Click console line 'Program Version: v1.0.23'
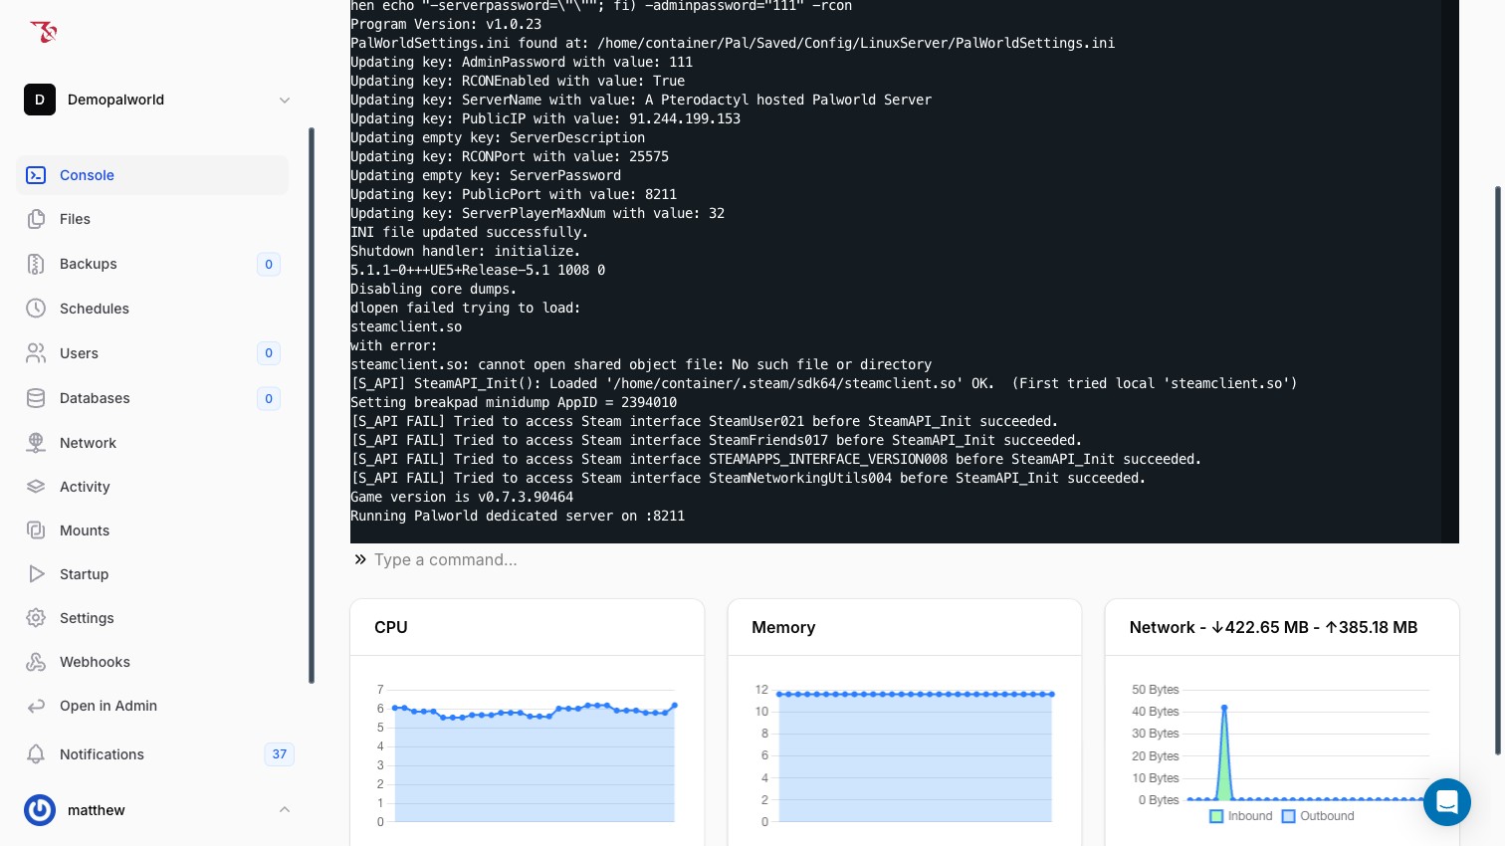The image size is (1505, 846). coord(446,24)
